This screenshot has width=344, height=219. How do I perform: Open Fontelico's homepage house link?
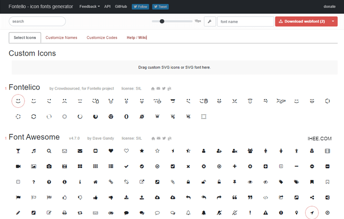153,89
